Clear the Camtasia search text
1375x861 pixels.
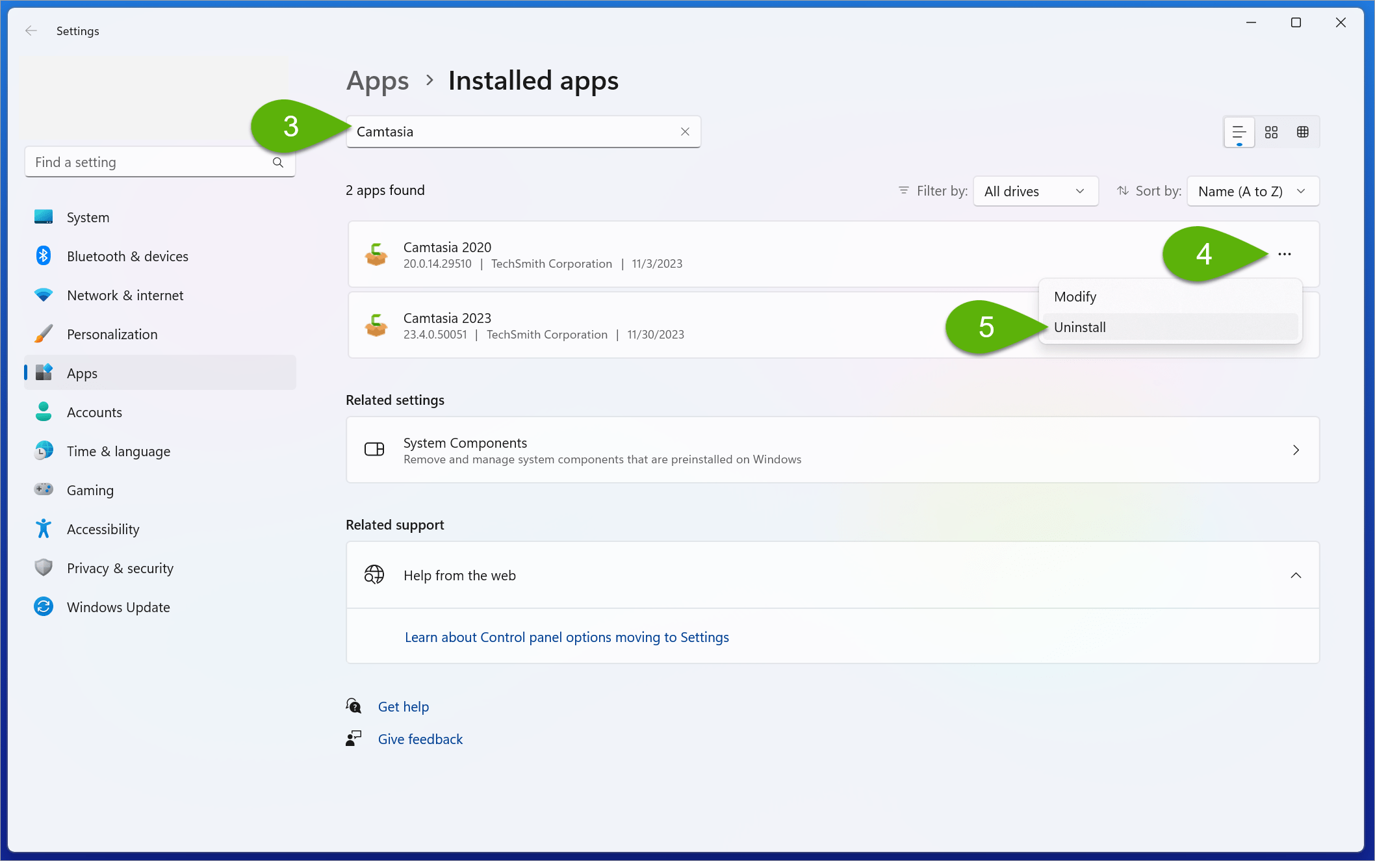coord(685,132)
